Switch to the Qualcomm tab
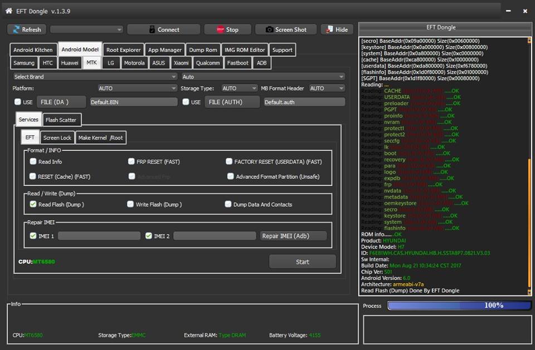The width and height of the screenshot is (535, 350). [x=208, y=63]
